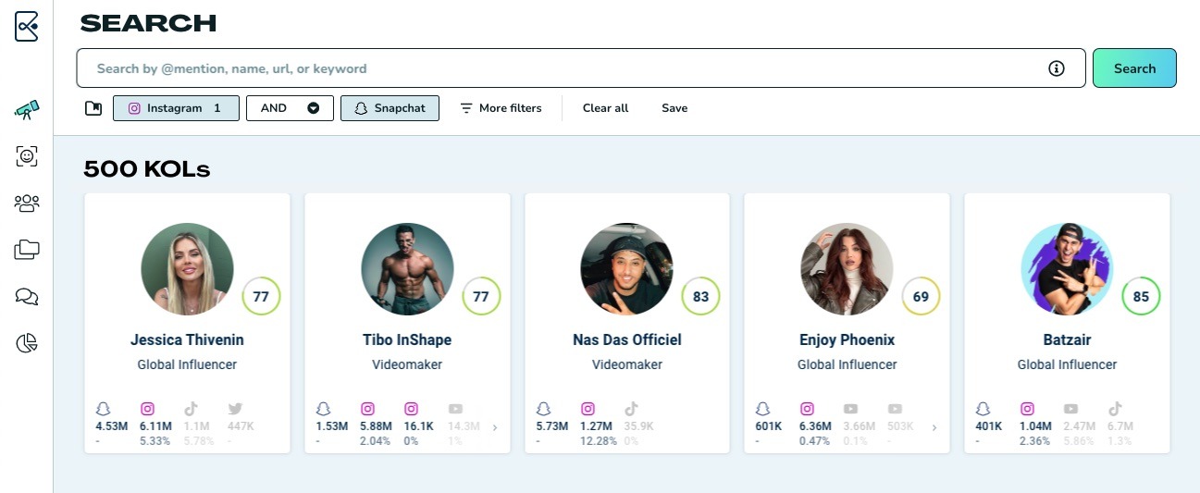Viewport: 1200px width, 493px height.
Task: Open Tibo InShape's profile name link
Action: click(407, 339)
